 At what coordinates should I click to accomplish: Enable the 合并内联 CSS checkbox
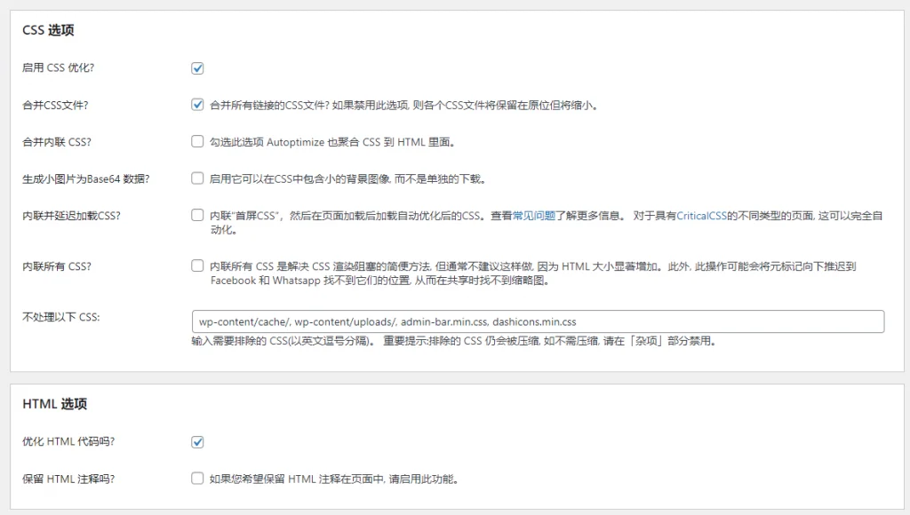(197, 141)
